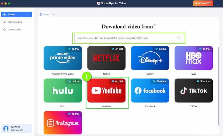223x136 pixels.
Task: Click the TikTok caption text
Action: point(194,106)
